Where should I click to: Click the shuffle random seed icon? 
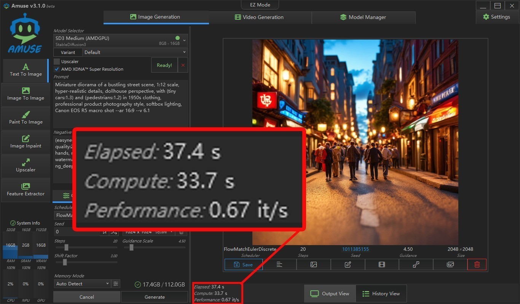114,232
